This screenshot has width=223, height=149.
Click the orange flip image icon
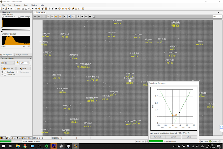(73, 17)
